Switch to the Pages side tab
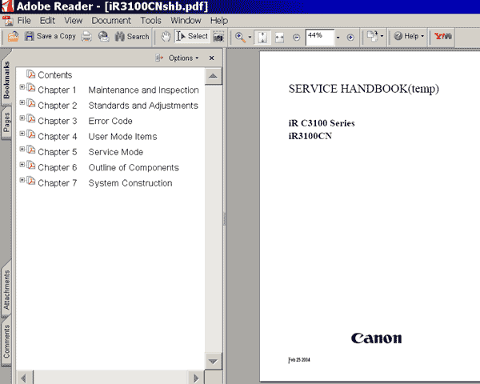Viewport: 480px width, 384px height. 6,122
